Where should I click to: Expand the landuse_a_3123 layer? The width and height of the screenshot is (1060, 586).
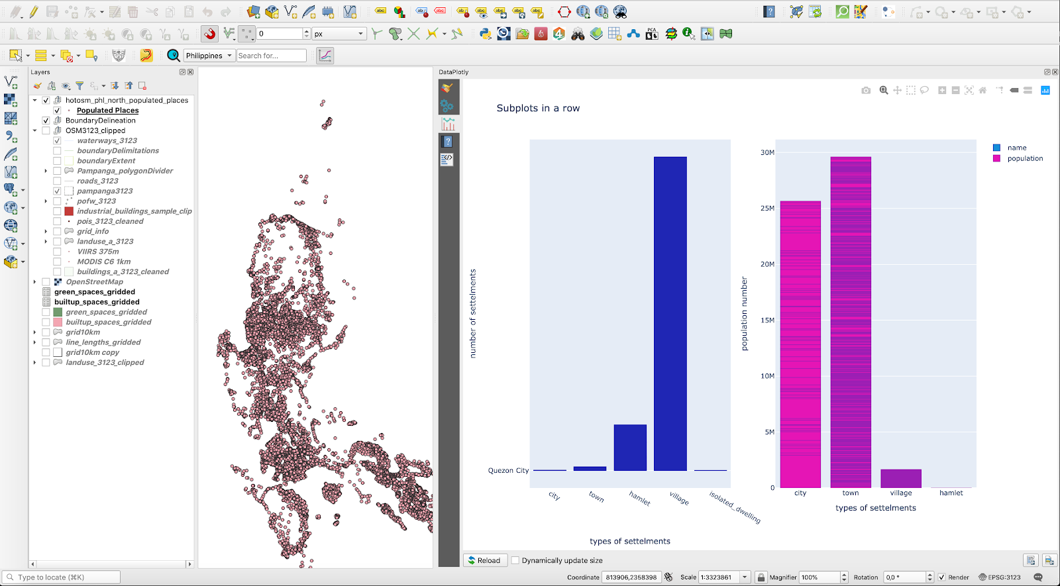[46, 242]
